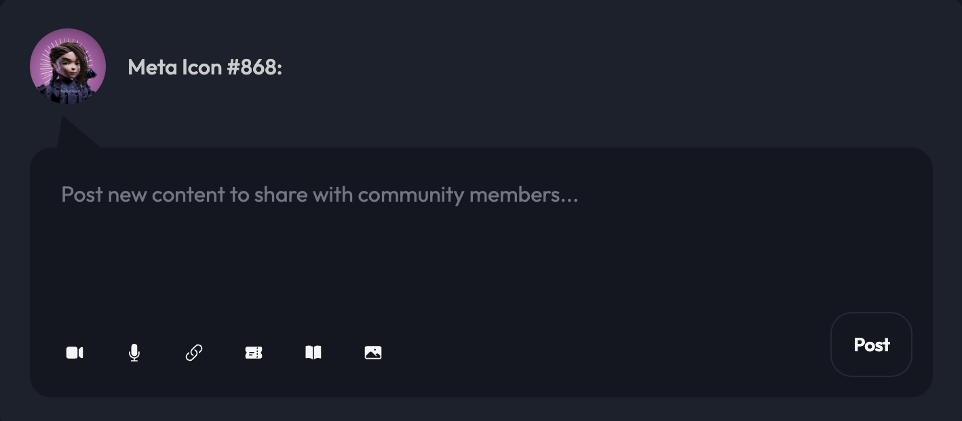Image resolution: width=962 pixels, height=421 pixels.
Task: Open the Meta Icon #868 avatar
Action: click(68, 66)
